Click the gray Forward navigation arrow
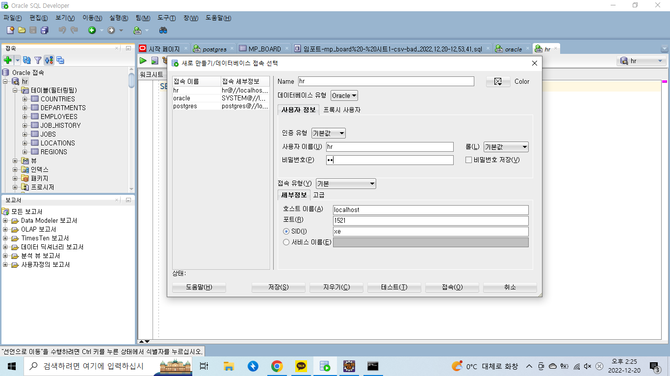This screenshot has width=670, height=376. tap(111, 30)
